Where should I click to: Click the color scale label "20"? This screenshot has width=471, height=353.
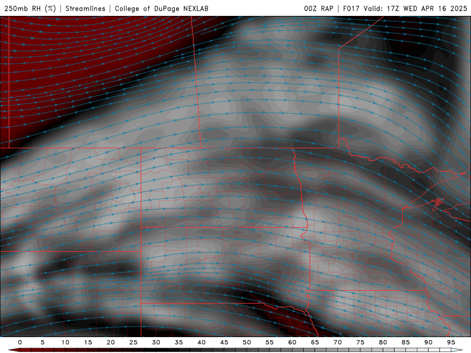coord(111,342)
